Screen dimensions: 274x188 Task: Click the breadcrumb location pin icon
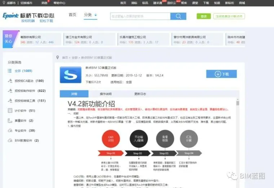57,57
